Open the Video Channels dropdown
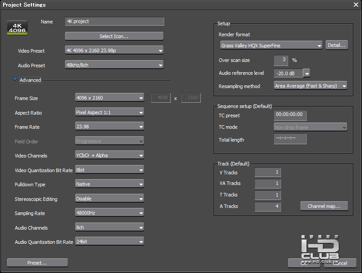 click(109, 155)
